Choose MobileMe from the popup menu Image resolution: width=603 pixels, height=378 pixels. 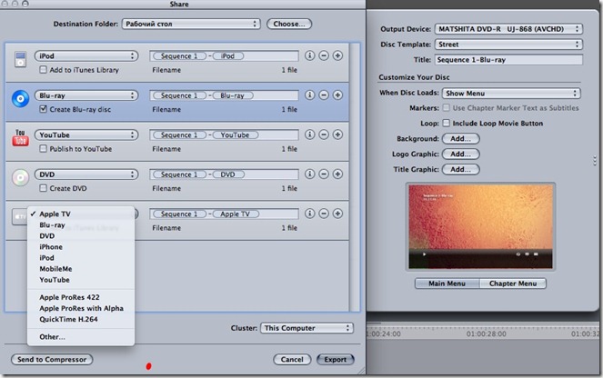81,269
